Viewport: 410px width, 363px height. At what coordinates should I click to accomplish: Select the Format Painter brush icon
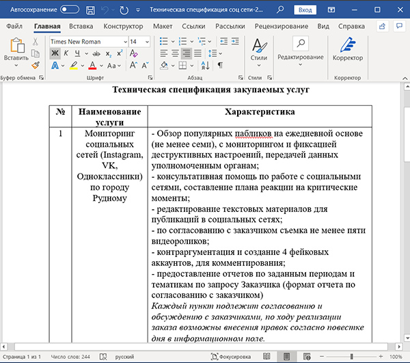[36, 65]
